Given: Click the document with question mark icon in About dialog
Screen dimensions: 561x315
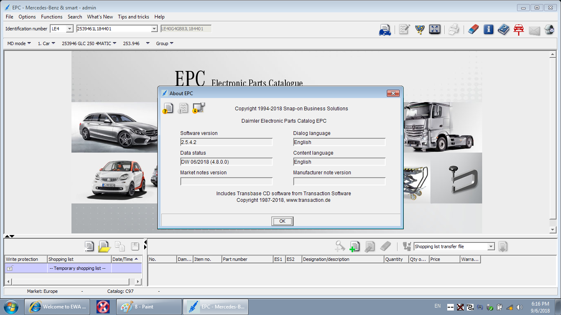Looking at the screenshot, I should (168, 108).
